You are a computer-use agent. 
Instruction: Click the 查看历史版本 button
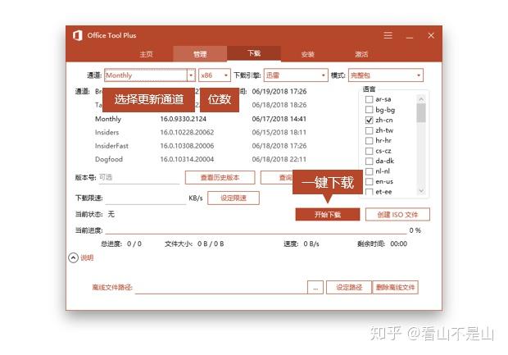pos(220,178)
